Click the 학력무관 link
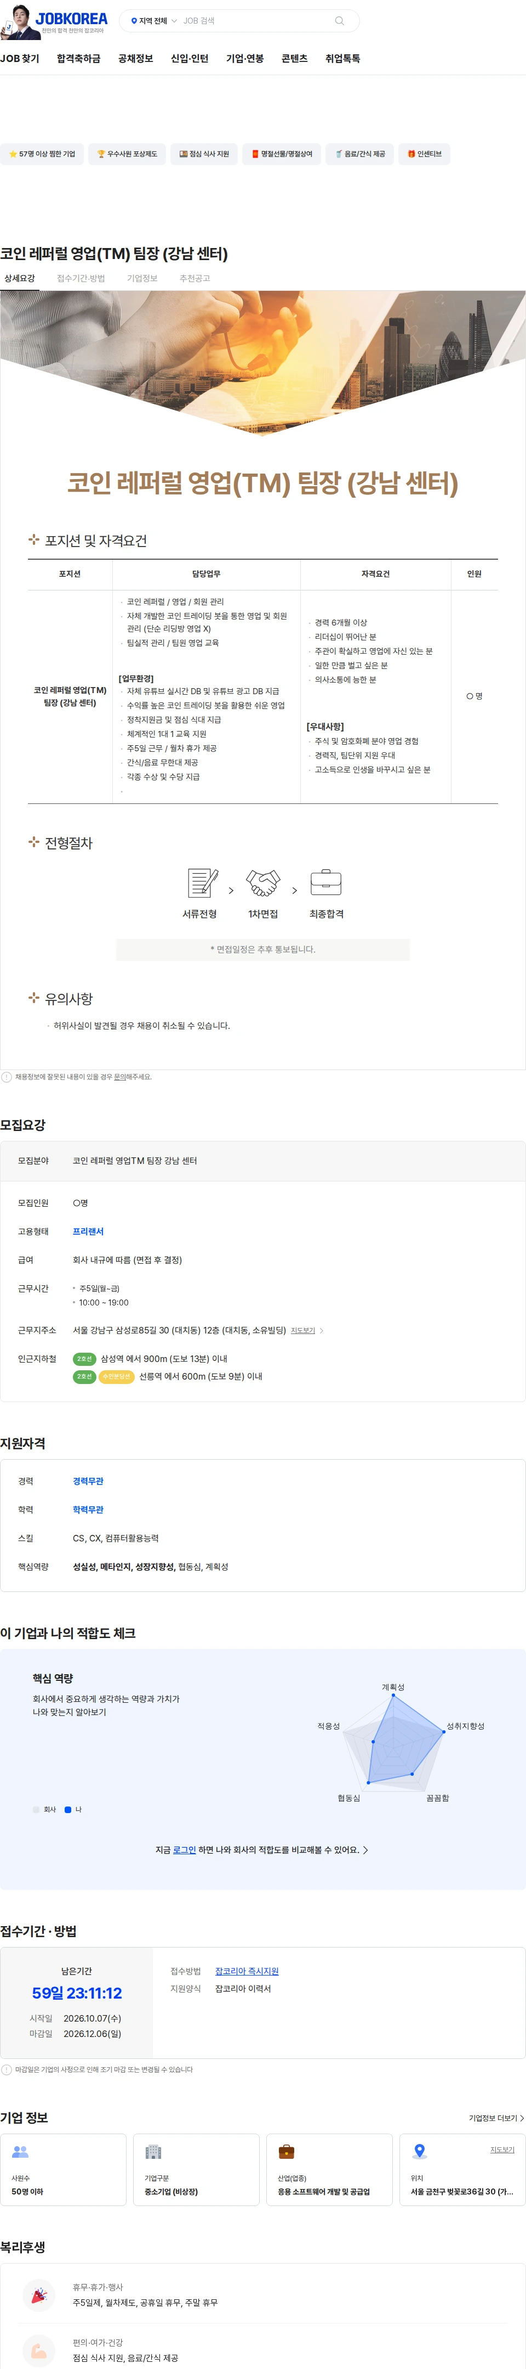526x2369 pixels. point(88,1510)
